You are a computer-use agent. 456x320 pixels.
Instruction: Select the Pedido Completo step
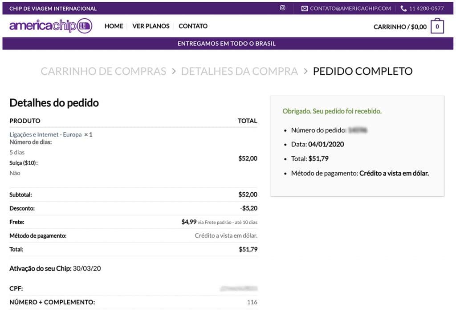(x=362, y=71)
